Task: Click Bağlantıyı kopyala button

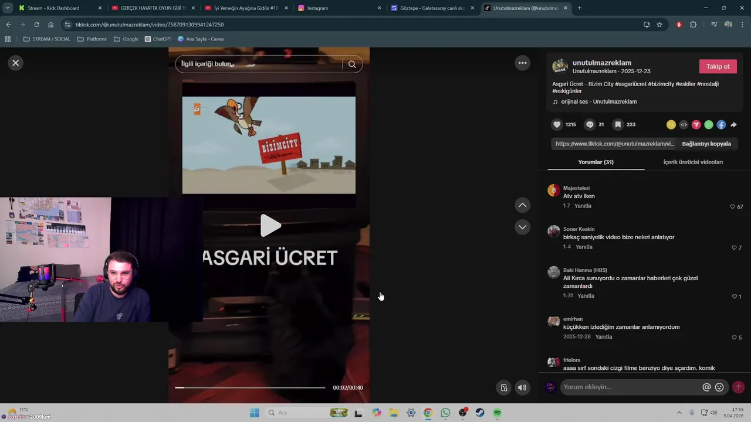Action: click(706, 144)
